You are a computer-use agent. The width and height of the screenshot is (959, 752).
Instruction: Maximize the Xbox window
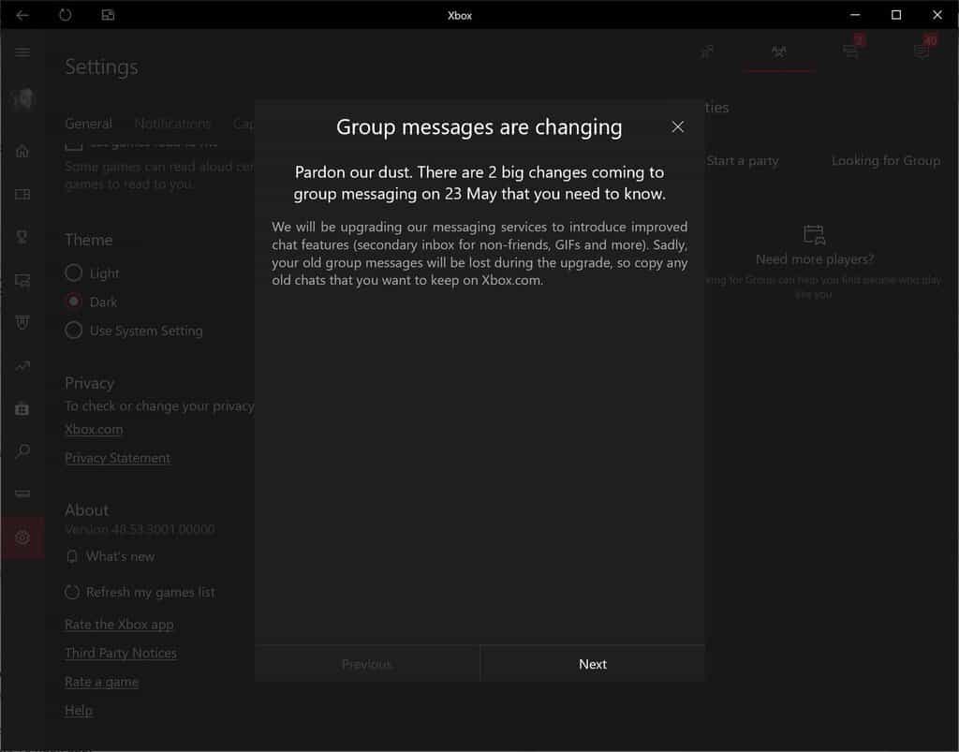click(x=896, y=15)
